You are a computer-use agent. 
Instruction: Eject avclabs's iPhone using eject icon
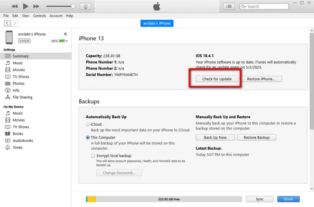(x=66, y=34)
